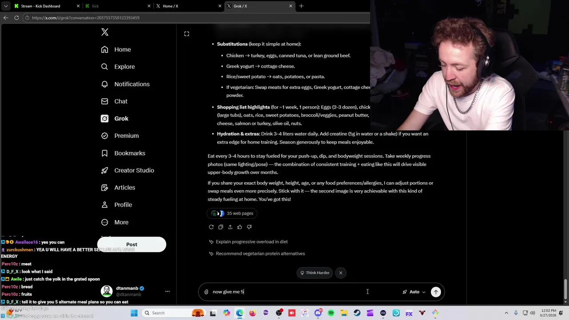The image size is (569, 320).
Task: Open Explore in the sidebar
Action: click(x=118, y=67)
